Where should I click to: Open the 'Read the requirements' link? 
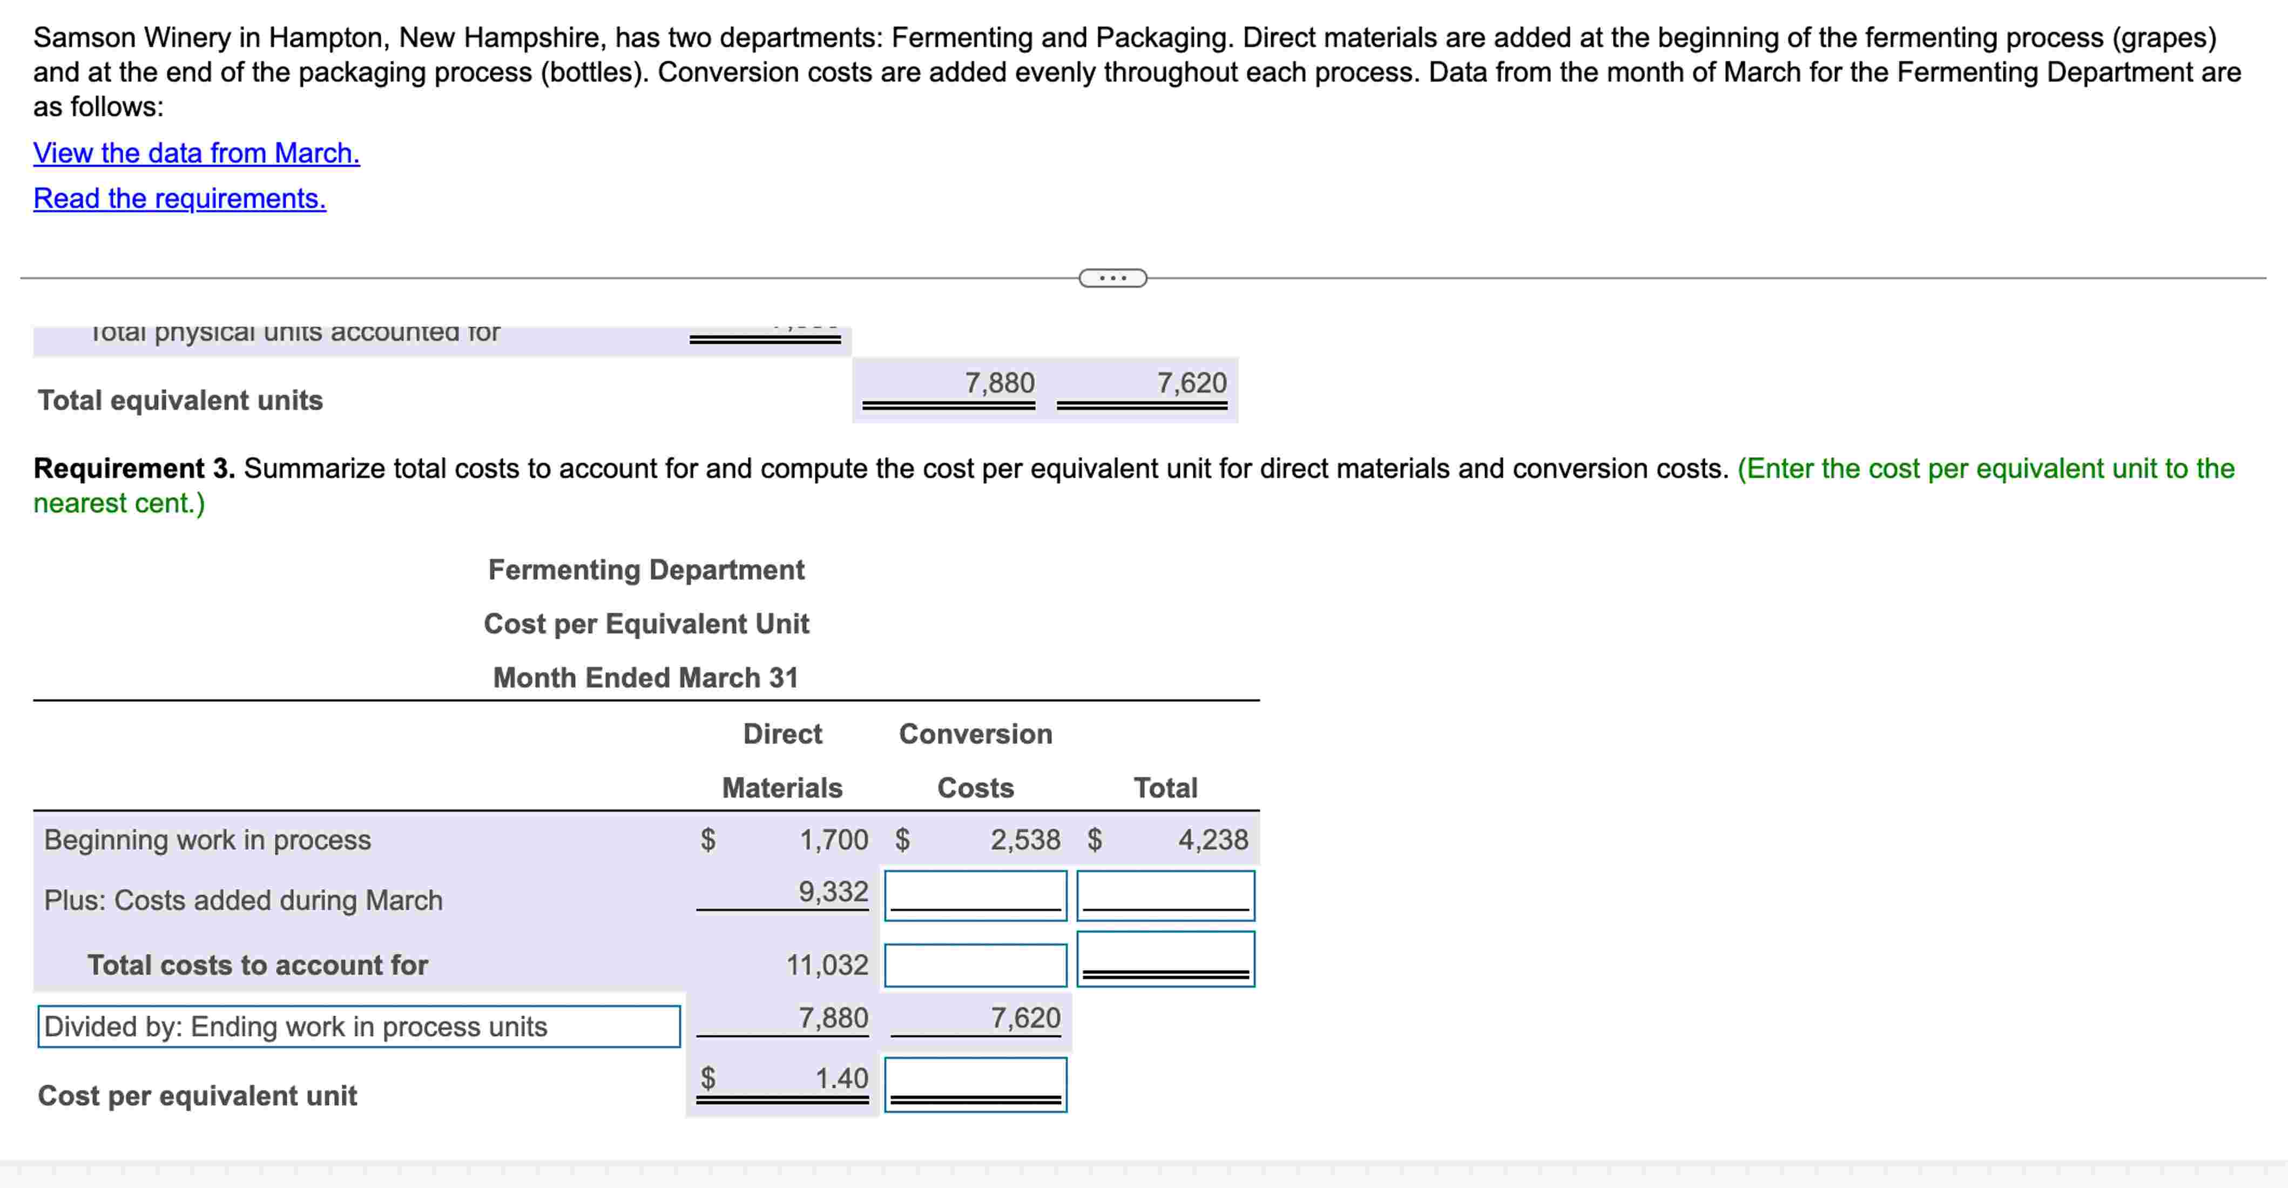179,198
